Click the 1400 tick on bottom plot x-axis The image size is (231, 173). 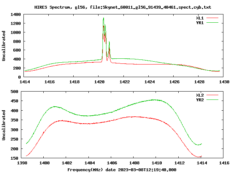(x=44, y=163)
